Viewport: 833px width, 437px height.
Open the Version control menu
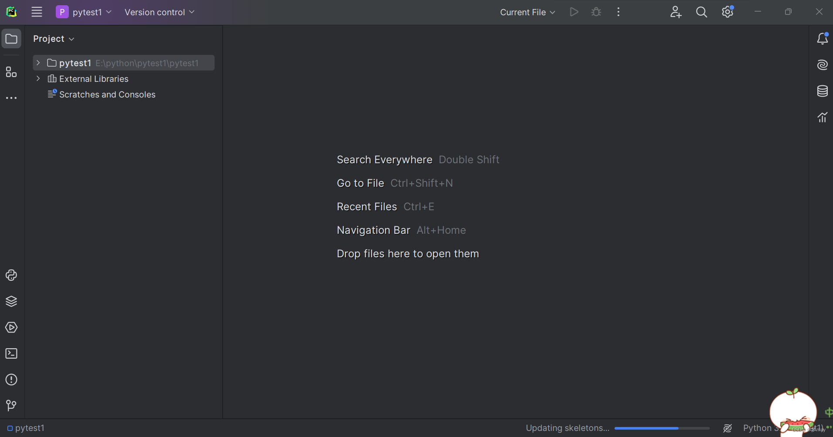point(159,12)
